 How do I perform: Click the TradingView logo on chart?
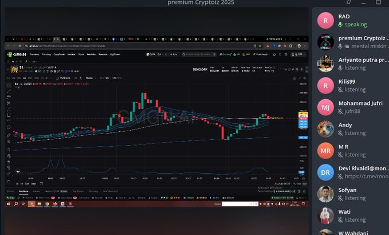point(18,171)
